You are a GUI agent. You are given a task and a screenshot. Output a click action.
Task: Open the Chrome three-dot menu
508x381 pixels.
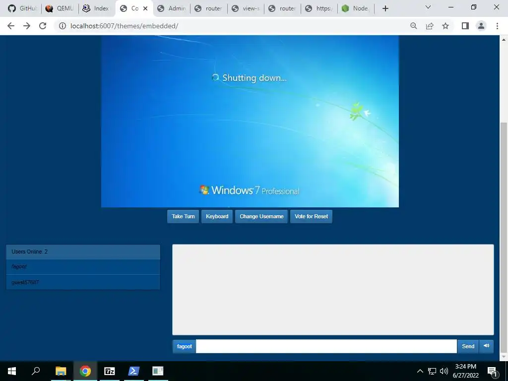497,26
